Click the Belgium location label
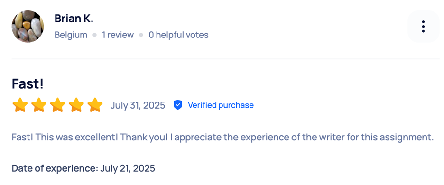Viewport: 444px width, 185px height. (x=71, y=35)
